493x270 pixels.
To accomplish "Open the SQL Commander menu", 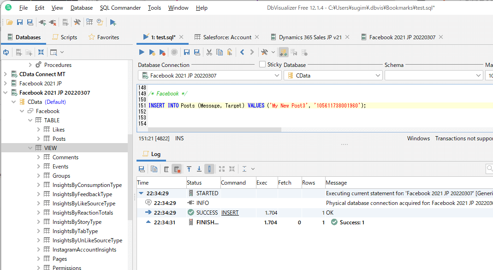I will click(x=121, y=8).
